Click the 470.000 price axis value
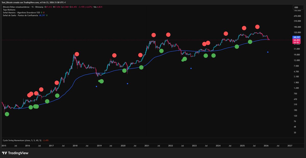Screen dimensions: 306x158 coord(297,16)
